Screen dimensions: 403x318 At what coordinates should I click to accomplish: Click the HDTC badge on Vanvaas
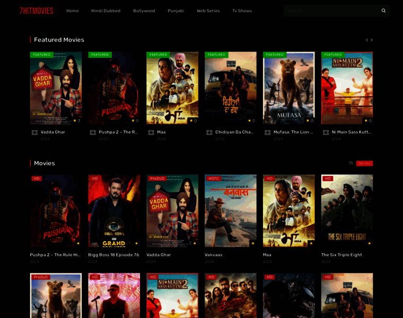point(214,178)
